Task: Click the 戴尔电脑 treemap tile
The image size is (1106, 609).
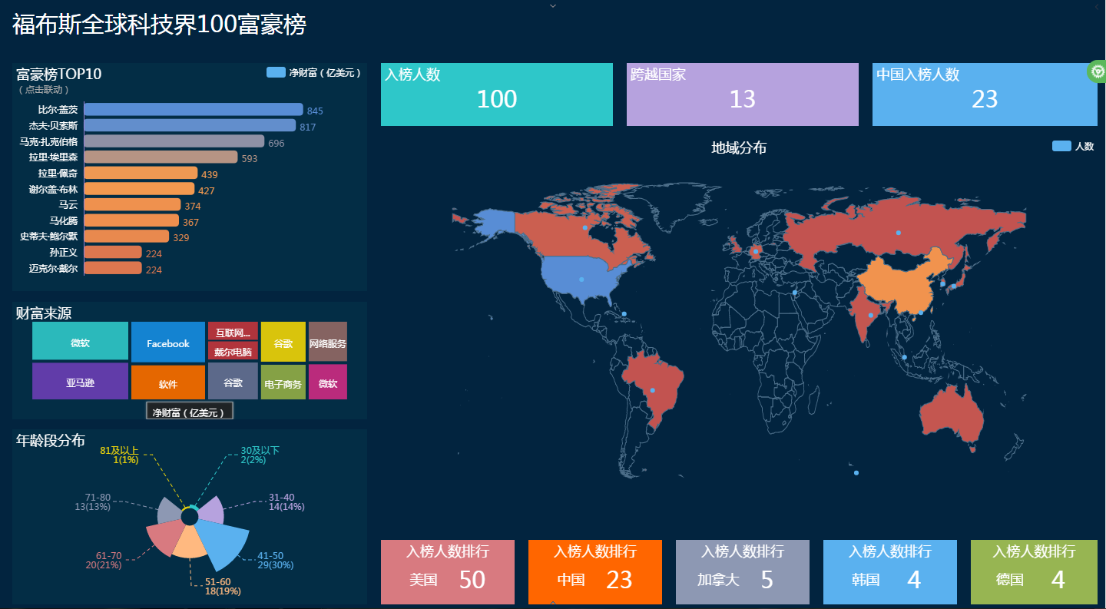Action: [233, 351]
